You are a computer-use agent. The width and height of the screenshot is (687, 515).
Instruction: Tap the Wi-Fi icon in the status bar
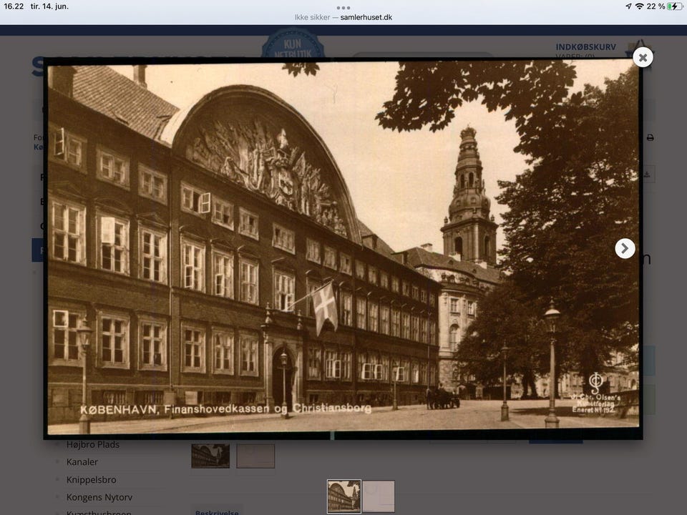640,8
